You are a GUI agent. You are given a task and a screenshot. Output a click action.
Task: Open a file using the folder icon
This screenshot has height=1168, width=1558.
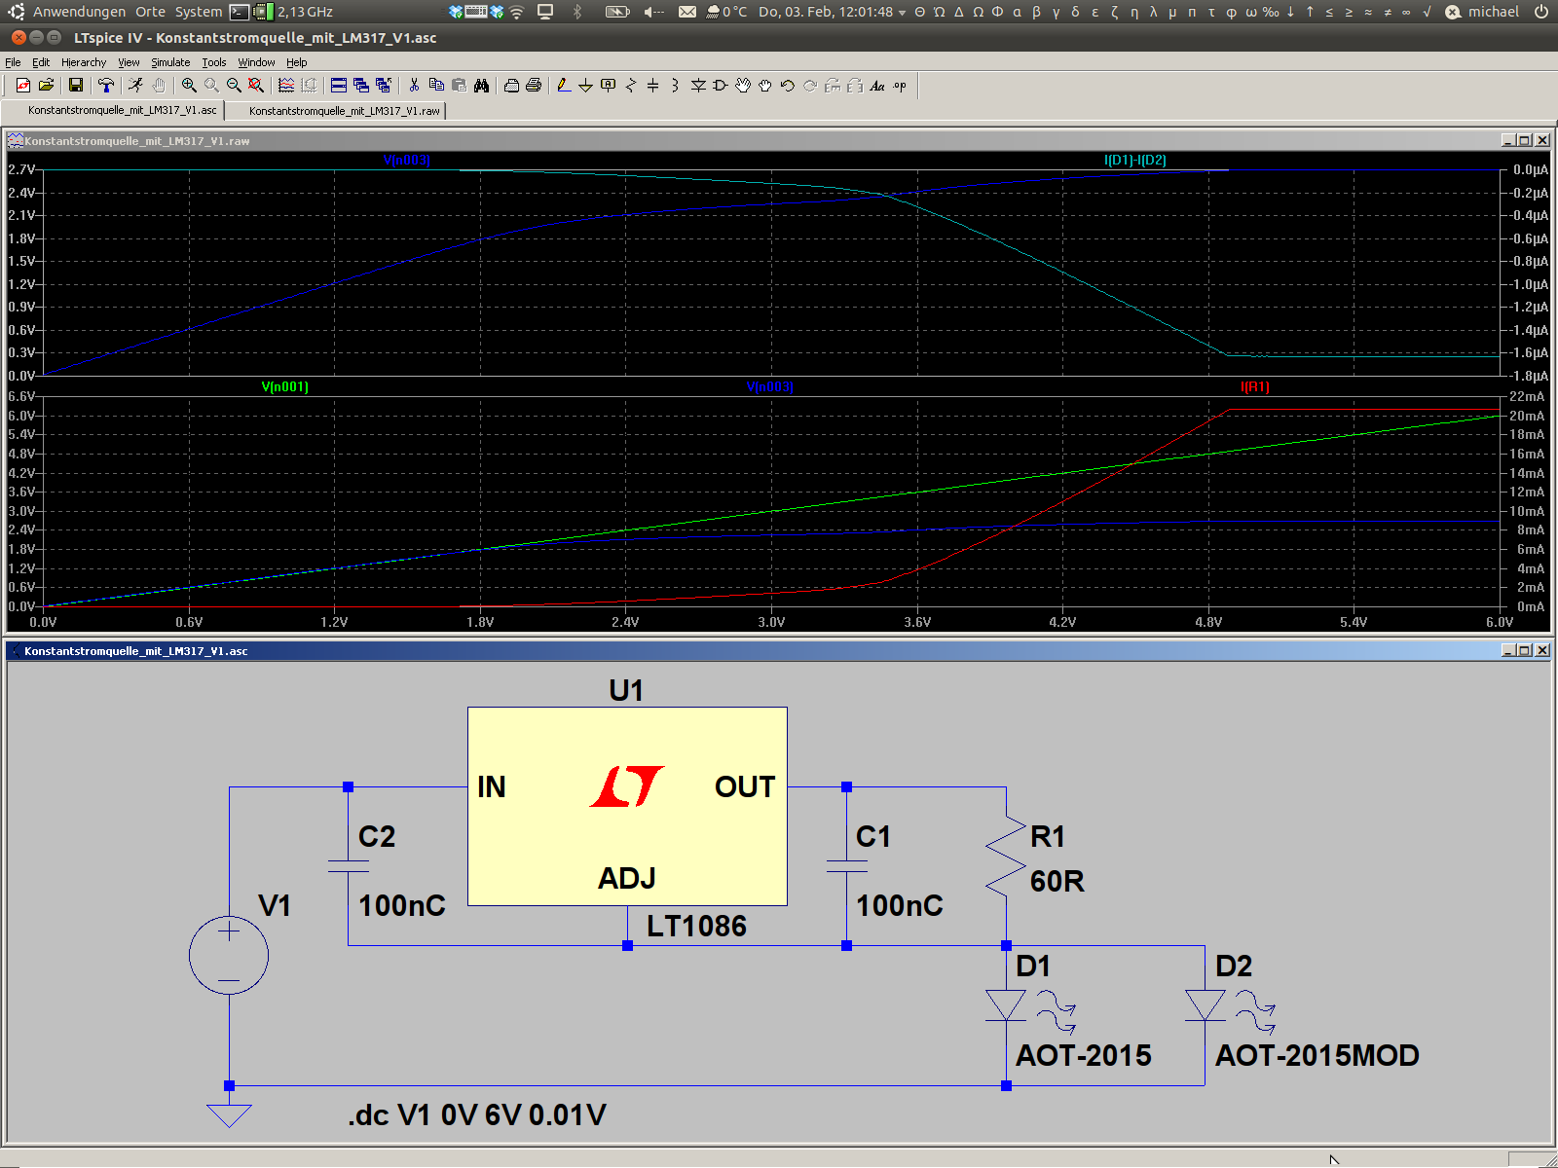click(46, 86)
